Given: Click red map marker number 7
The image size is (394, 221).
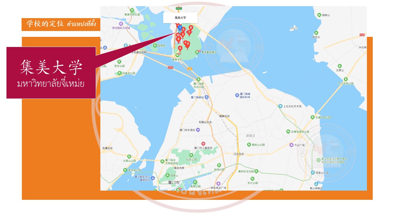Looking at the screenshot, I should [189, 33].
